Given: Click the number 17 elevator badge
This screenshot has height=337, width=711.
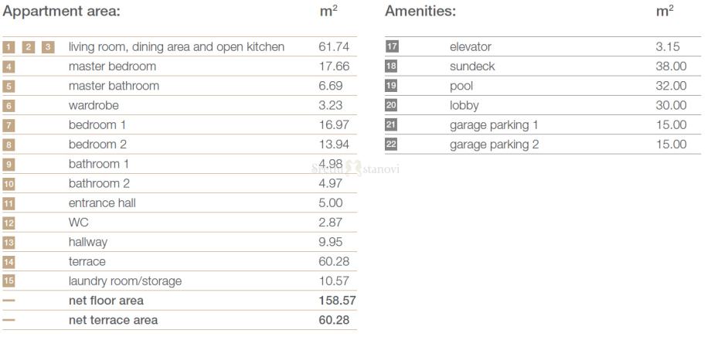Looking at the screenshot, I should (391, 47).
